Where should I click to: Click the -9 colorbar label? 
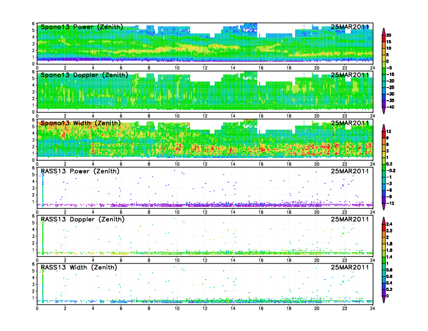tap(389, 197)
